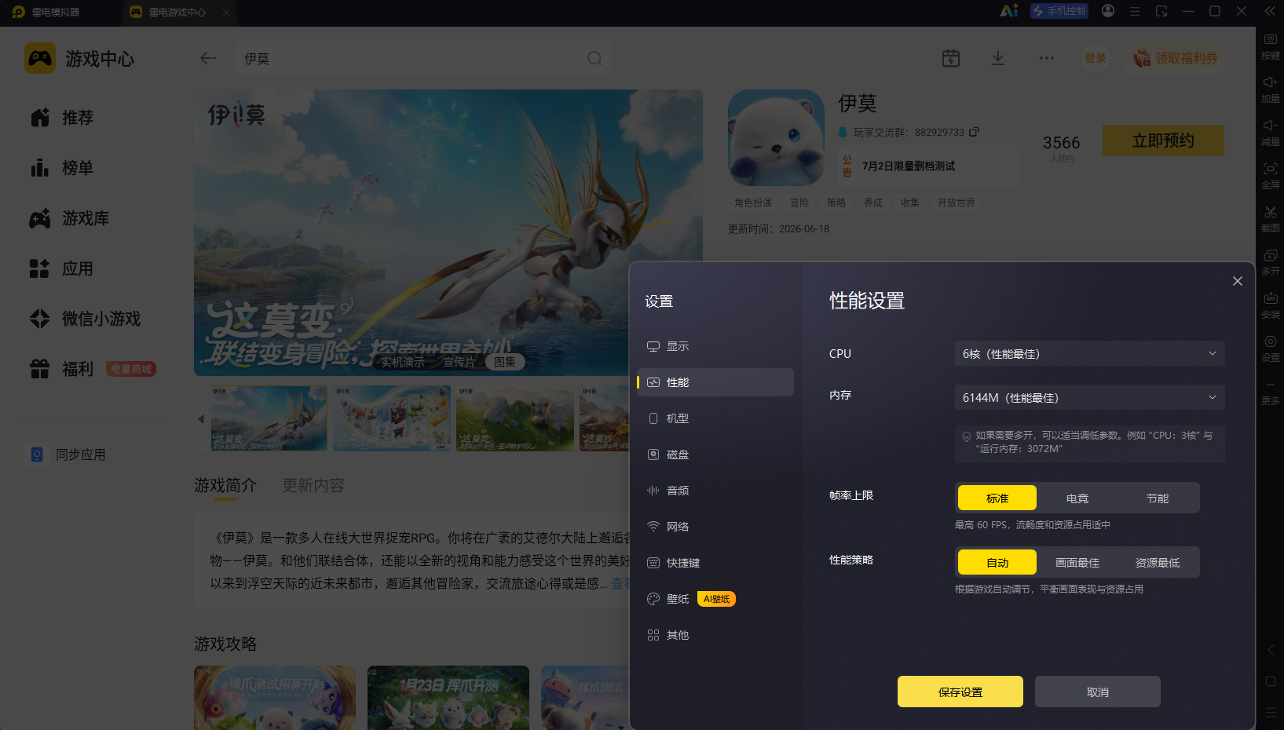This screenshot has width=1284, height=730.
Task: Select the 图集 gallery tab on banner
Action: click(x=505, y=362)
